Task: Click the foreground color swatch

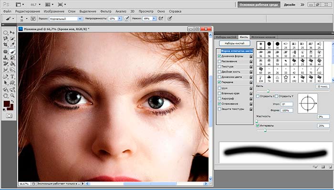Action: (7, 104)
